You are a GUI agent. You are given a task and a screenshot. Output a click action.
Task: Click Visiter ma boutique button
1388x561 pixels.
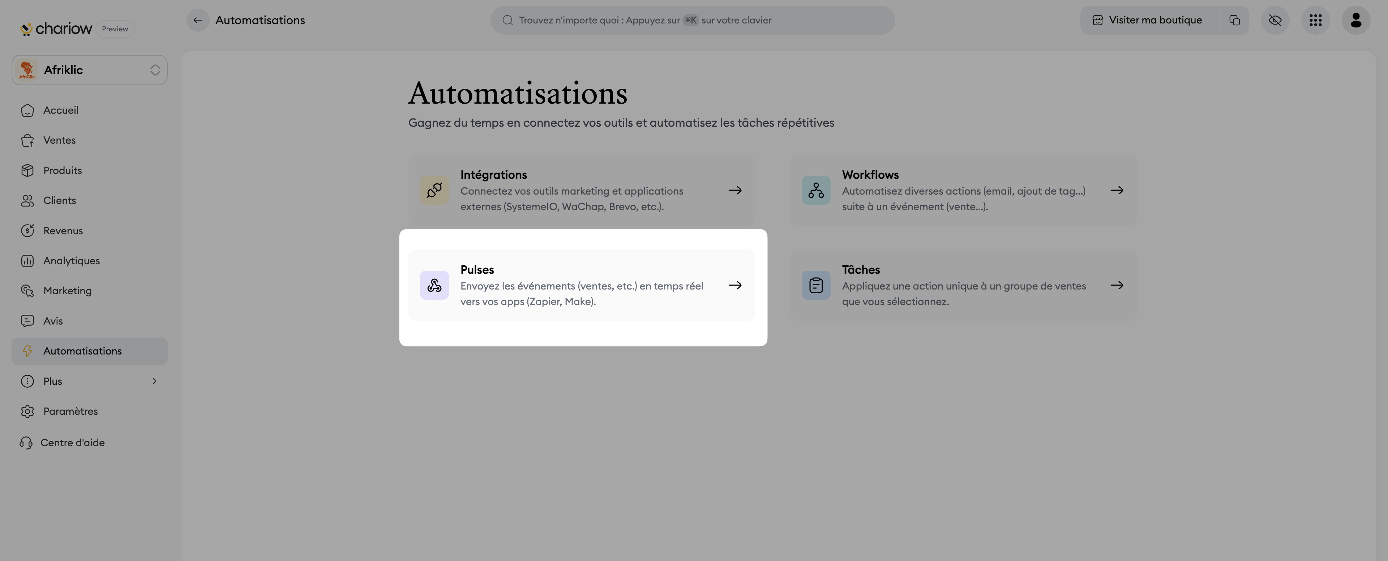tap(1148, 21)
